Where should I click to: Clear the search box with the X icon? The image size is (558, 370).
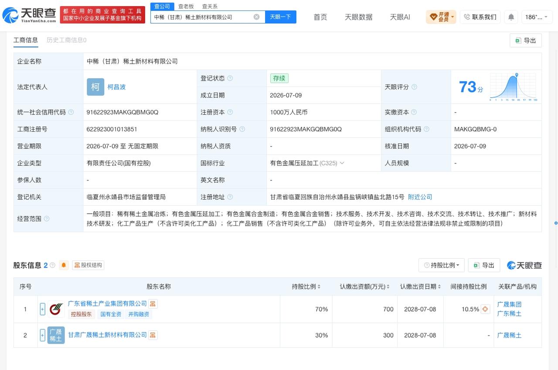click(256, 17)
